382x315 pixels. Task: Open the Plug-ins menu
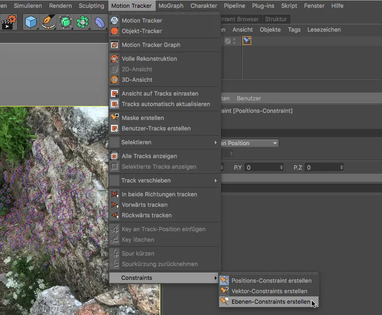263,6
